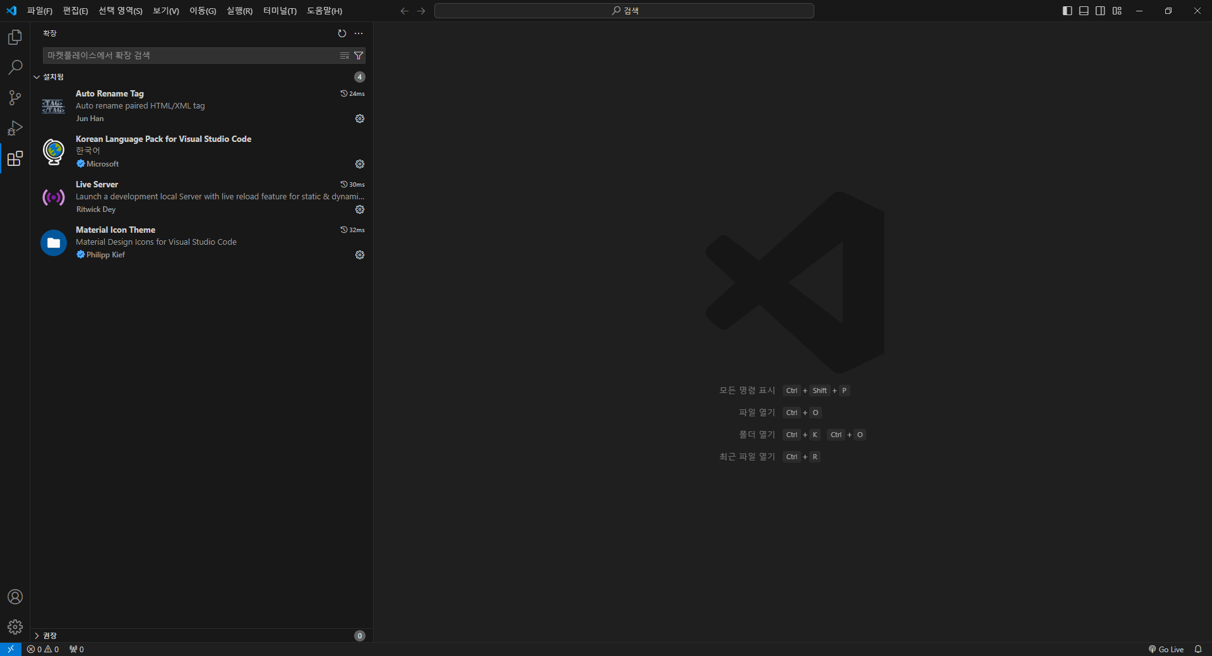1212x656 pixels.
Task: Click the 24ms activation time label
Action: tap(353, 93)
